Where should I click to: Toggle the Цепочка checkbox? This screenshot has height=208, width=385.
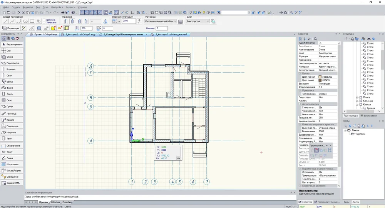[44, 20]
